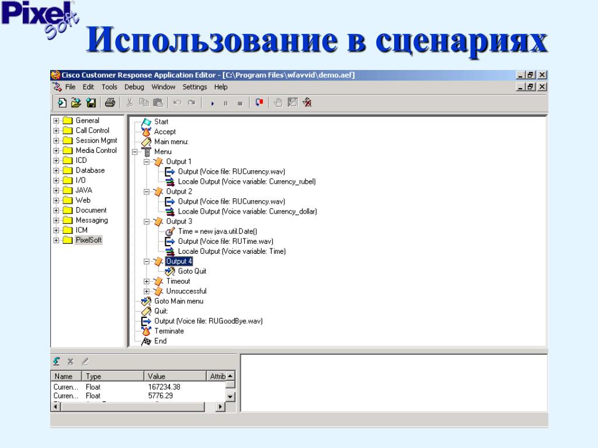Click the breakpoint toggle toolbar icon
Screen dimensions: 598x448
tap(259, 103)
